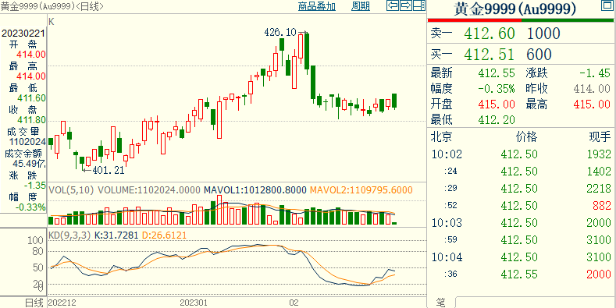This screenshot has width=616, height=308.
Task: Click the 卖一 ask price 412.60
Action: point(490,34)
